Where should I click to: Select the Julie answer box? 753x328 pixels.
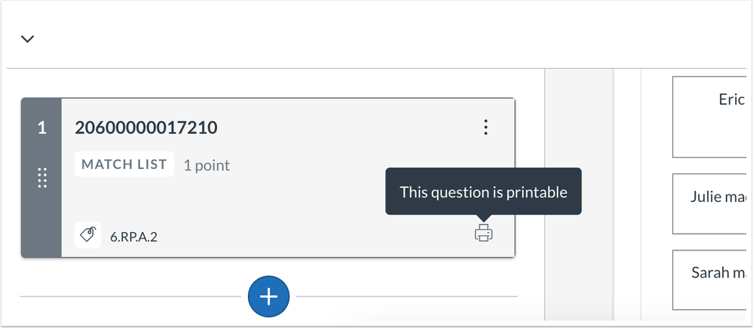coord(712,204)
